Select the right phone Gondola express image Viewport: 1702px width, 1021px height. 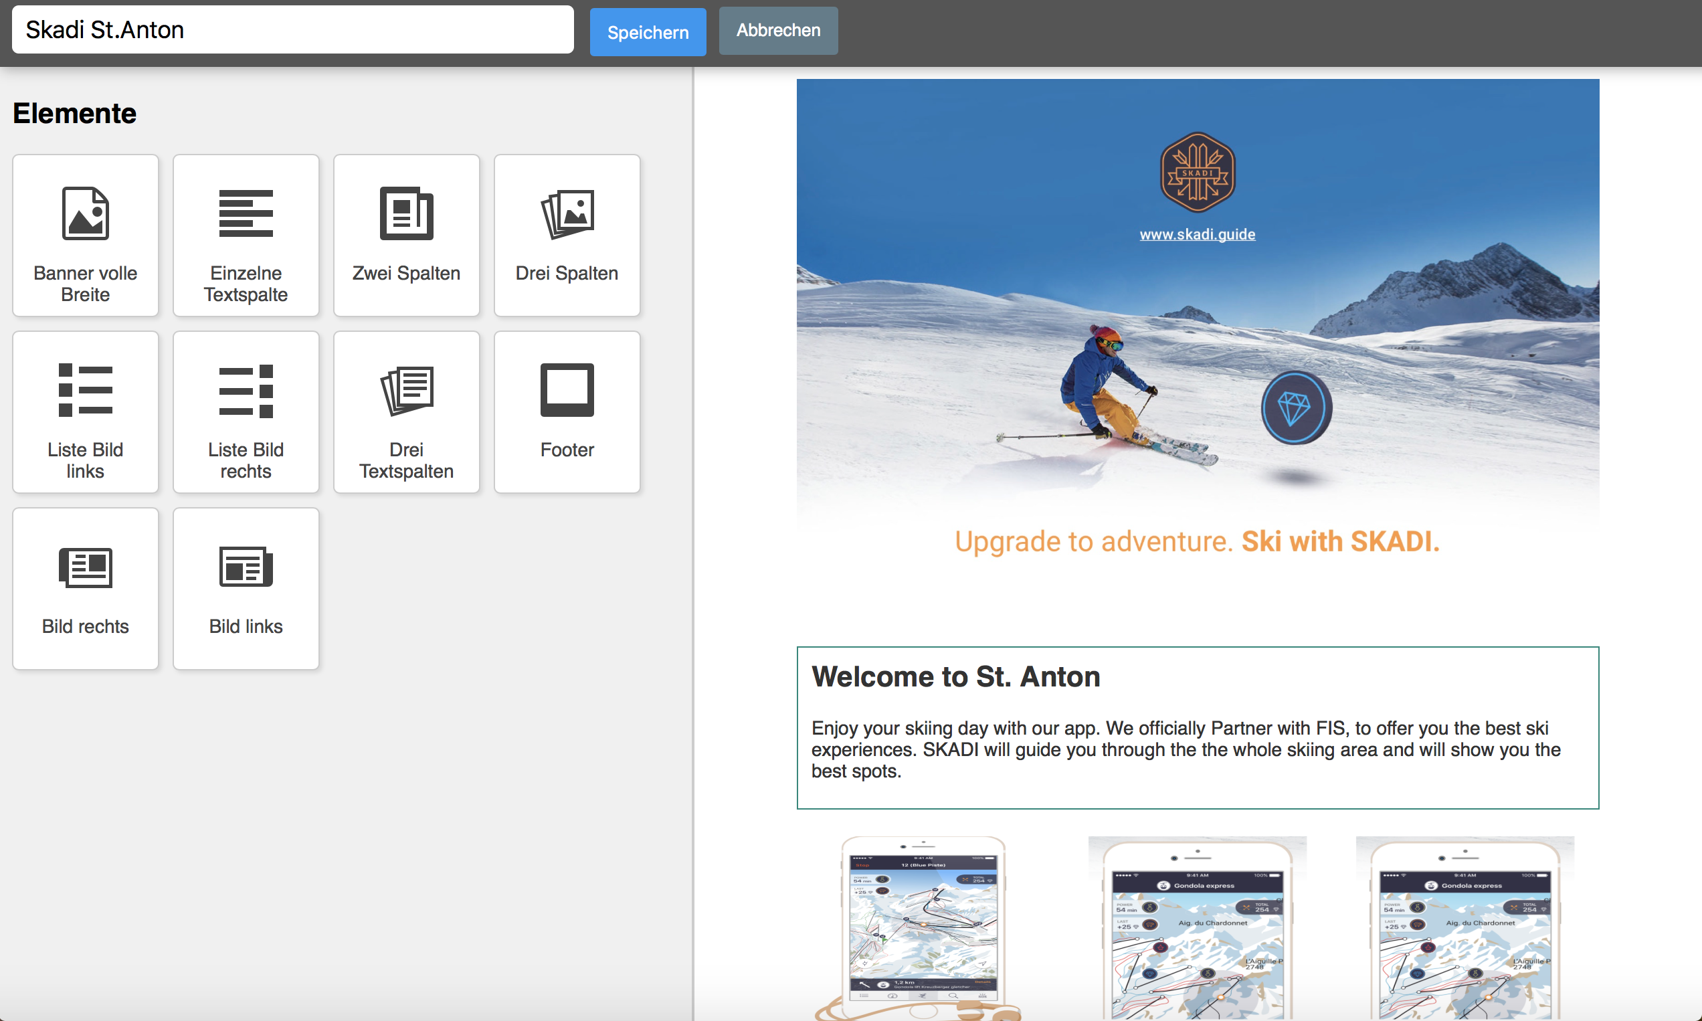1464,929
